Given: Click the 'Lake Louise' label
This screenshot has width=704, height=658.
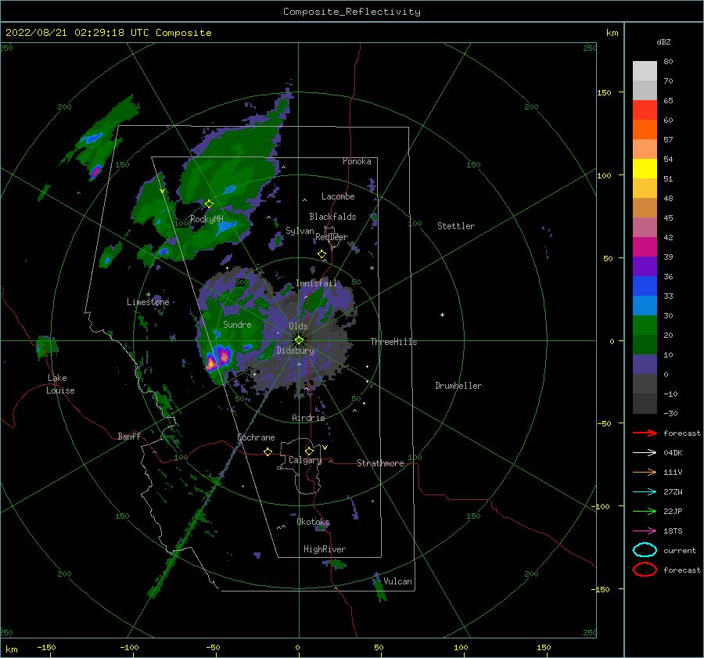Looking at the screenshot, I should (x=60, y=384).
